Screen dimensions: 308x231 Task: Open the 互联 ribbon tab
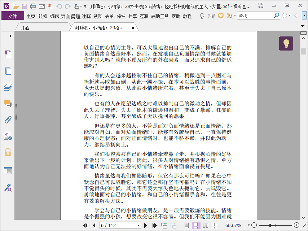(x=144, y=16)
